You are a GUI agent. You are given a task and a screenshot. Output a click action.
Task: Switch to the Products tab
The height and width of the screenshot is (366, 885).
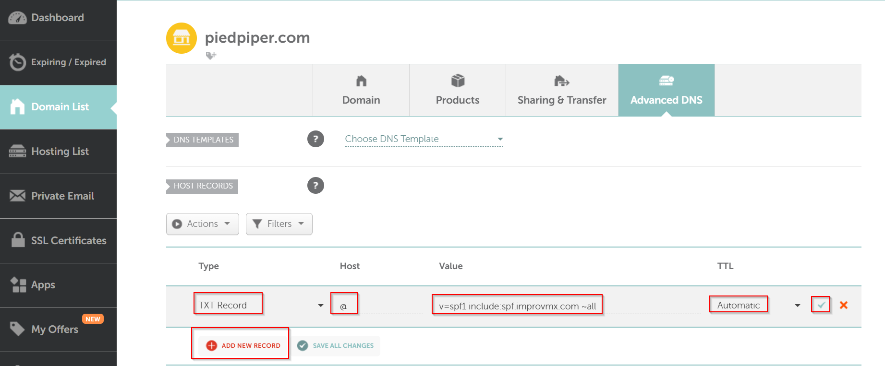point(457,91)
